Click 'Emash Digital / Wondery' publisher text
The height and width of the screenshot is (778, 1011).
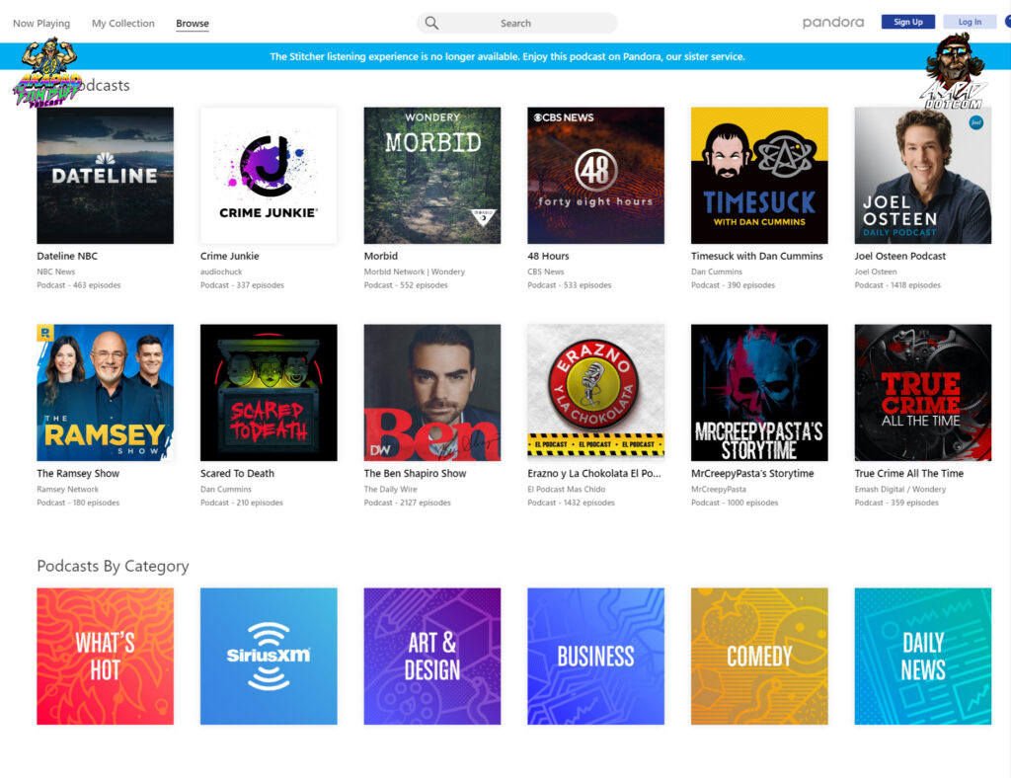900,490
